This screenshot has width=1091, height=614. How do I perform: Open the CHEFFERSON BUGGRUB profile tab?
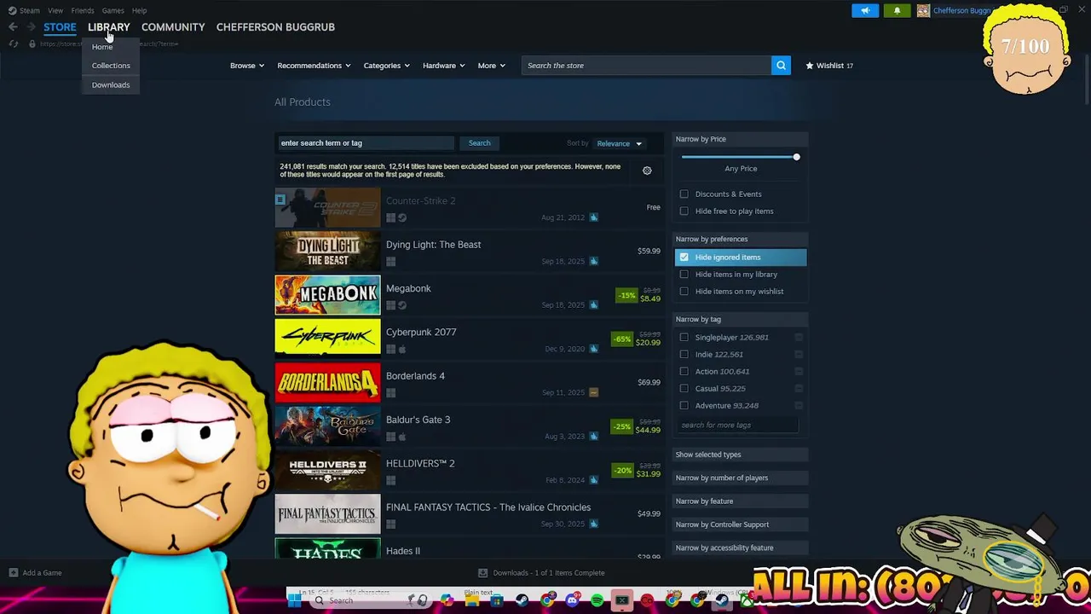275,27
